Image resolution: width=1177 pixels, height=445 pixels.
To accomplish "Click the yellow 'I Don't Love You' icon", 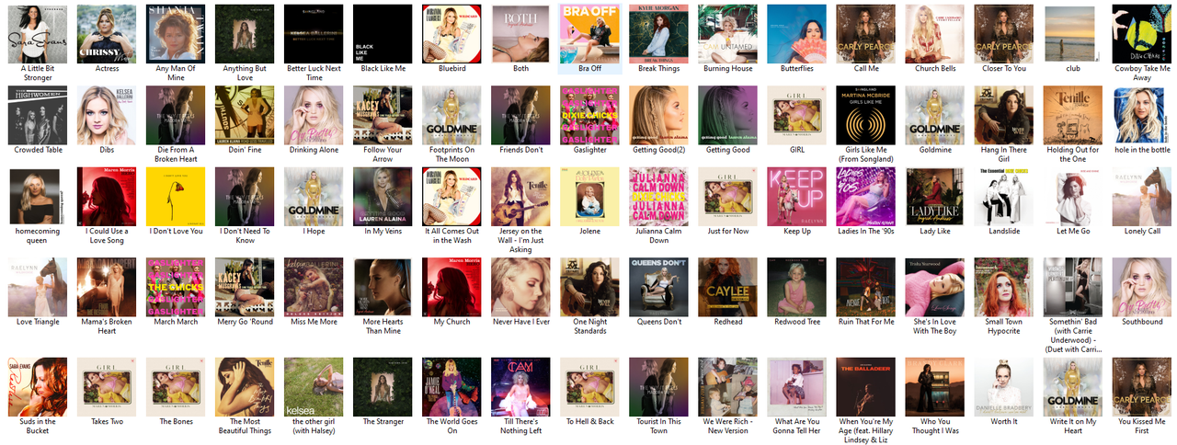I will tap(176, 196).
